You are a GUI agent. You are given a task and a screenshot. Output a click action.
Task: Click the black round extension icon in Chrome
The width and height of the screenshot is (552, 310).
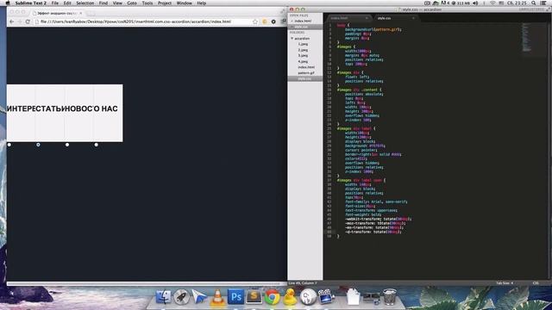[273, 22]
